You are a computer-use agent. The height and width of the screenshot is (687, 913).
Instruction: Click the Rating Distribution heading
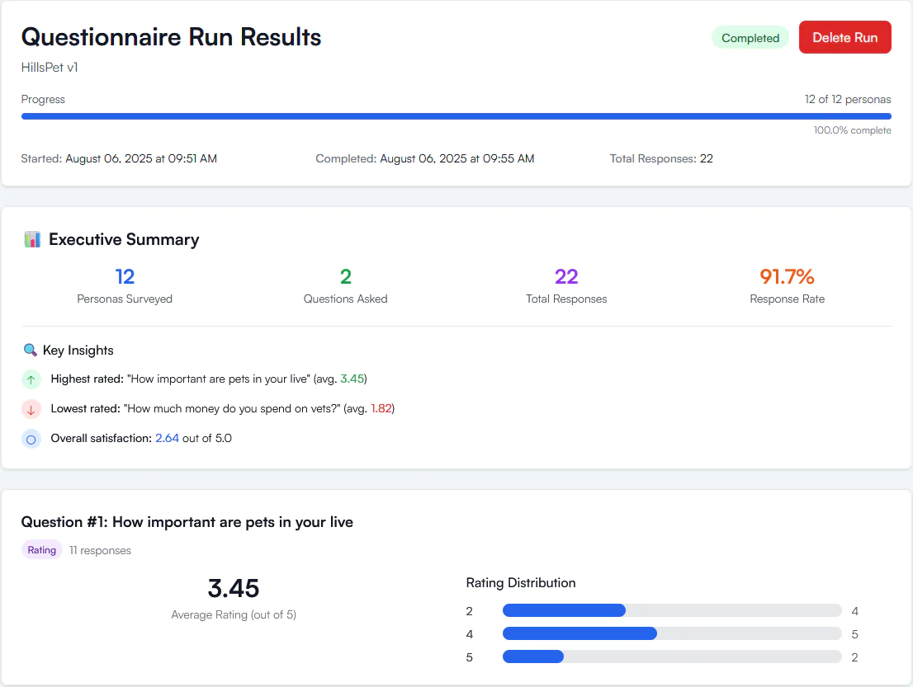click(521, 583)
